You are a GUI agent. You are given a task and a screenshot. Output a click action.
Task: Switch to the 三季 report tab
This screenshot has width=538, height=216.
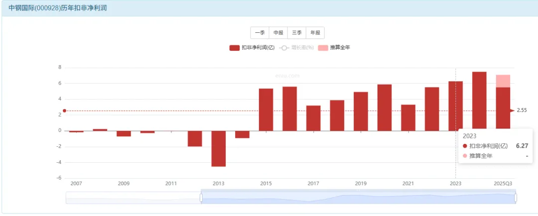point(297,33)
